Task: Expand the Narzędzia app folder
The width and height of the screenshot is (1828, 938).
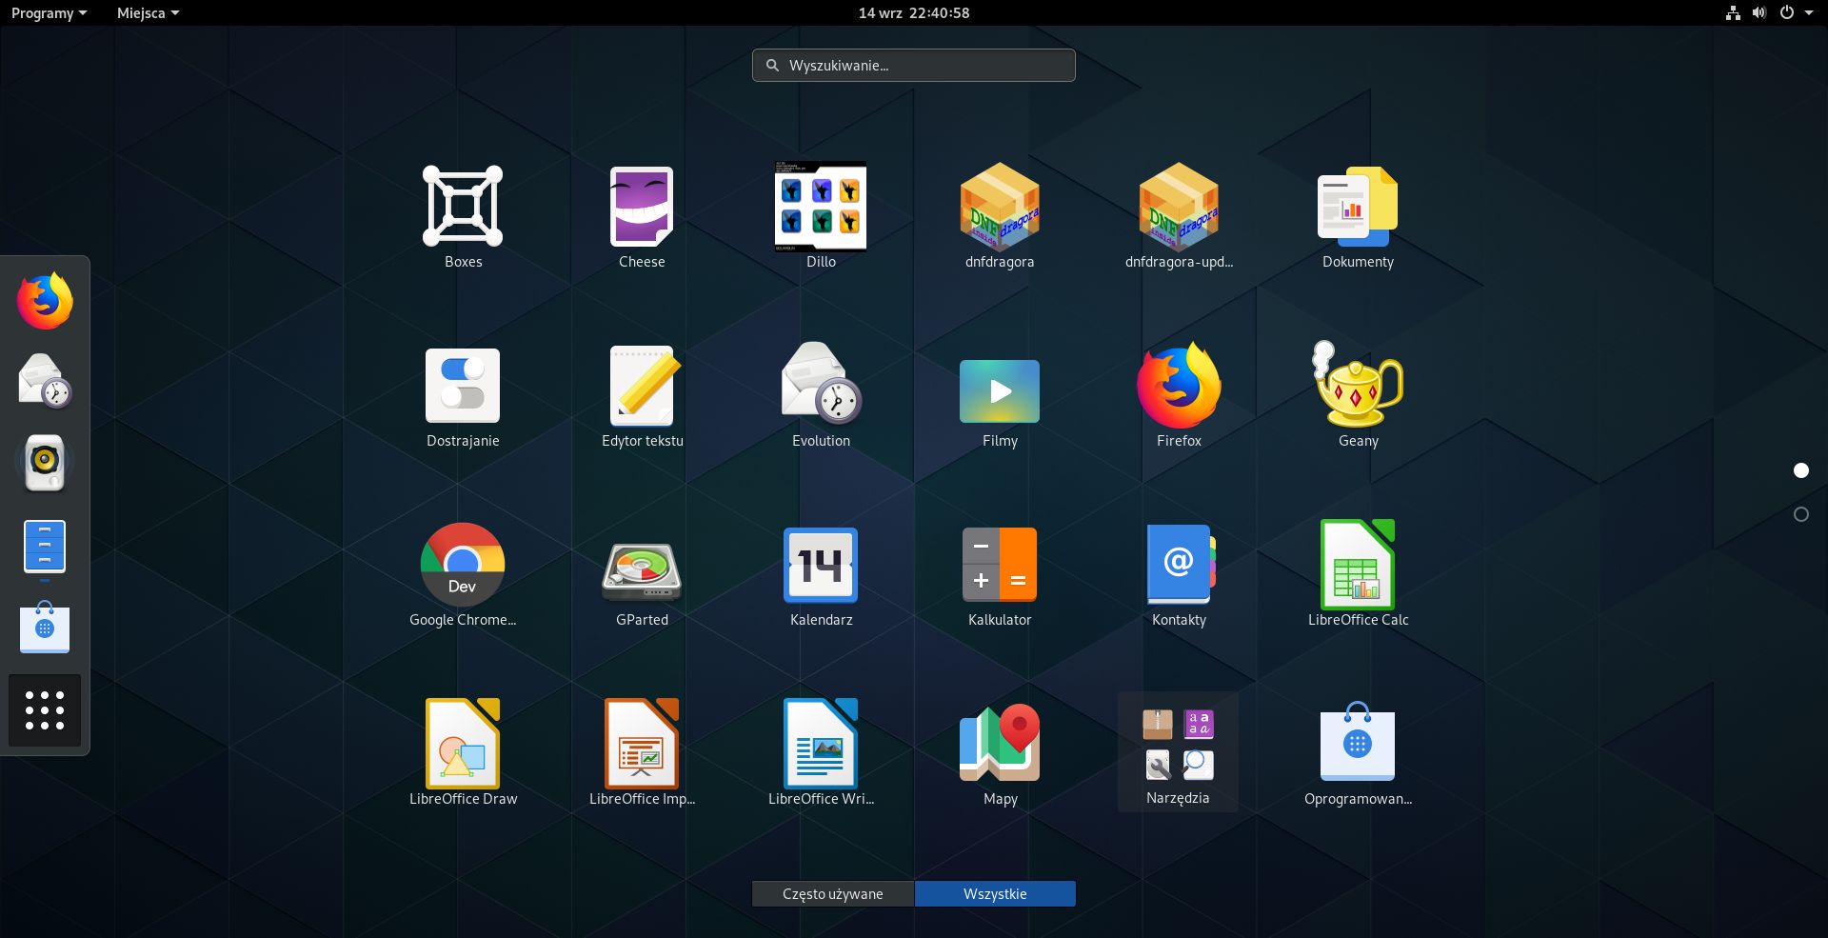Action: tap(1178, 752)
